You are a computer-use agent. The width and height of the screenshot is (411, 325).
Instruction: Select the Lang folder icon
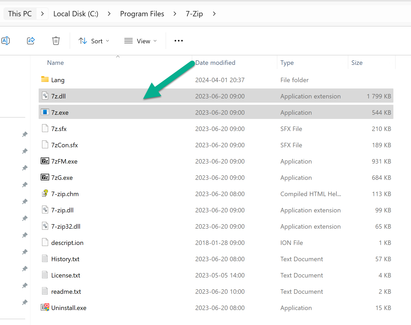click(45, 79)
